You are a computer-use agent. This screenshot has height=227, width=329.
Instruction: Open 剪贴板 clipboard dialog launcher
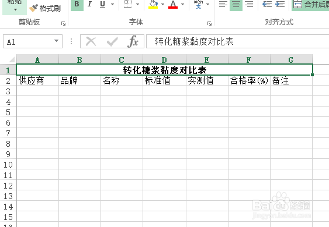(x=63, y=23)
